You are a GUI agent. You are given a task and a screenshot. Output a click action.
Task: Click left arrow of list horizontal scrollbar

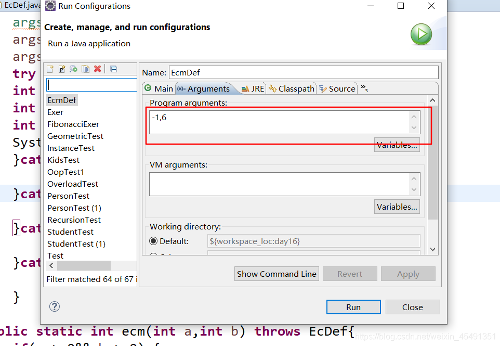click(x=51, y=265)
